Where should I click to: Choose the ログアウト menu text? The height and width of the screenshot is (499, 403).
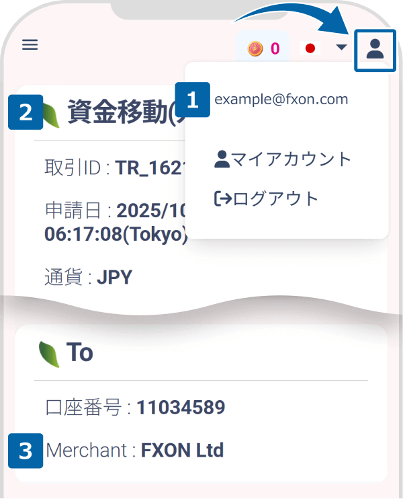coord(275,198)
